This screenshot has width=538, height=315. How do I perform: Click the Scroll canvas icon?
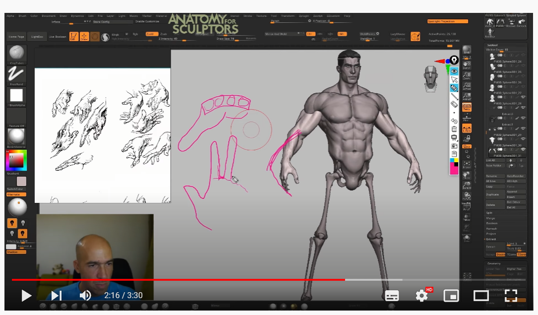(467, 65)
